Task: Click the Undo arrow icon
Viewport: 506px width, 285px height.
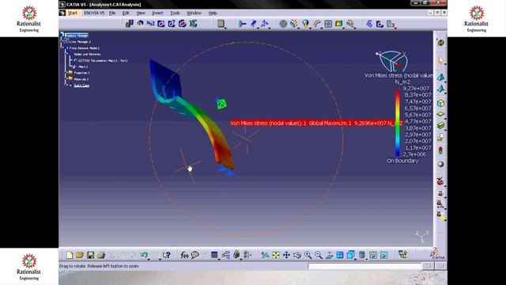Action: pyautogui.click(x=144, y=255)
